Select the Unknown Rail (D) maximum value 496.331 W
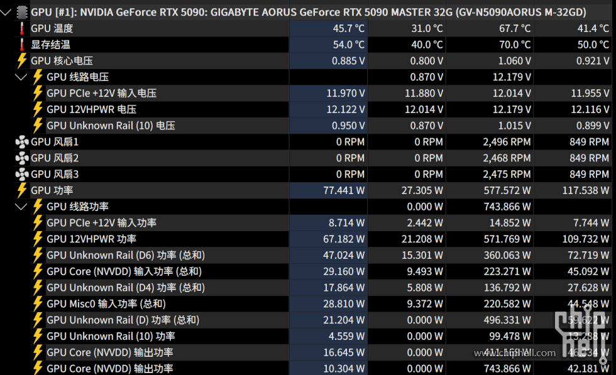This screenshot has height=375, width=616. [x=507, y=320]
